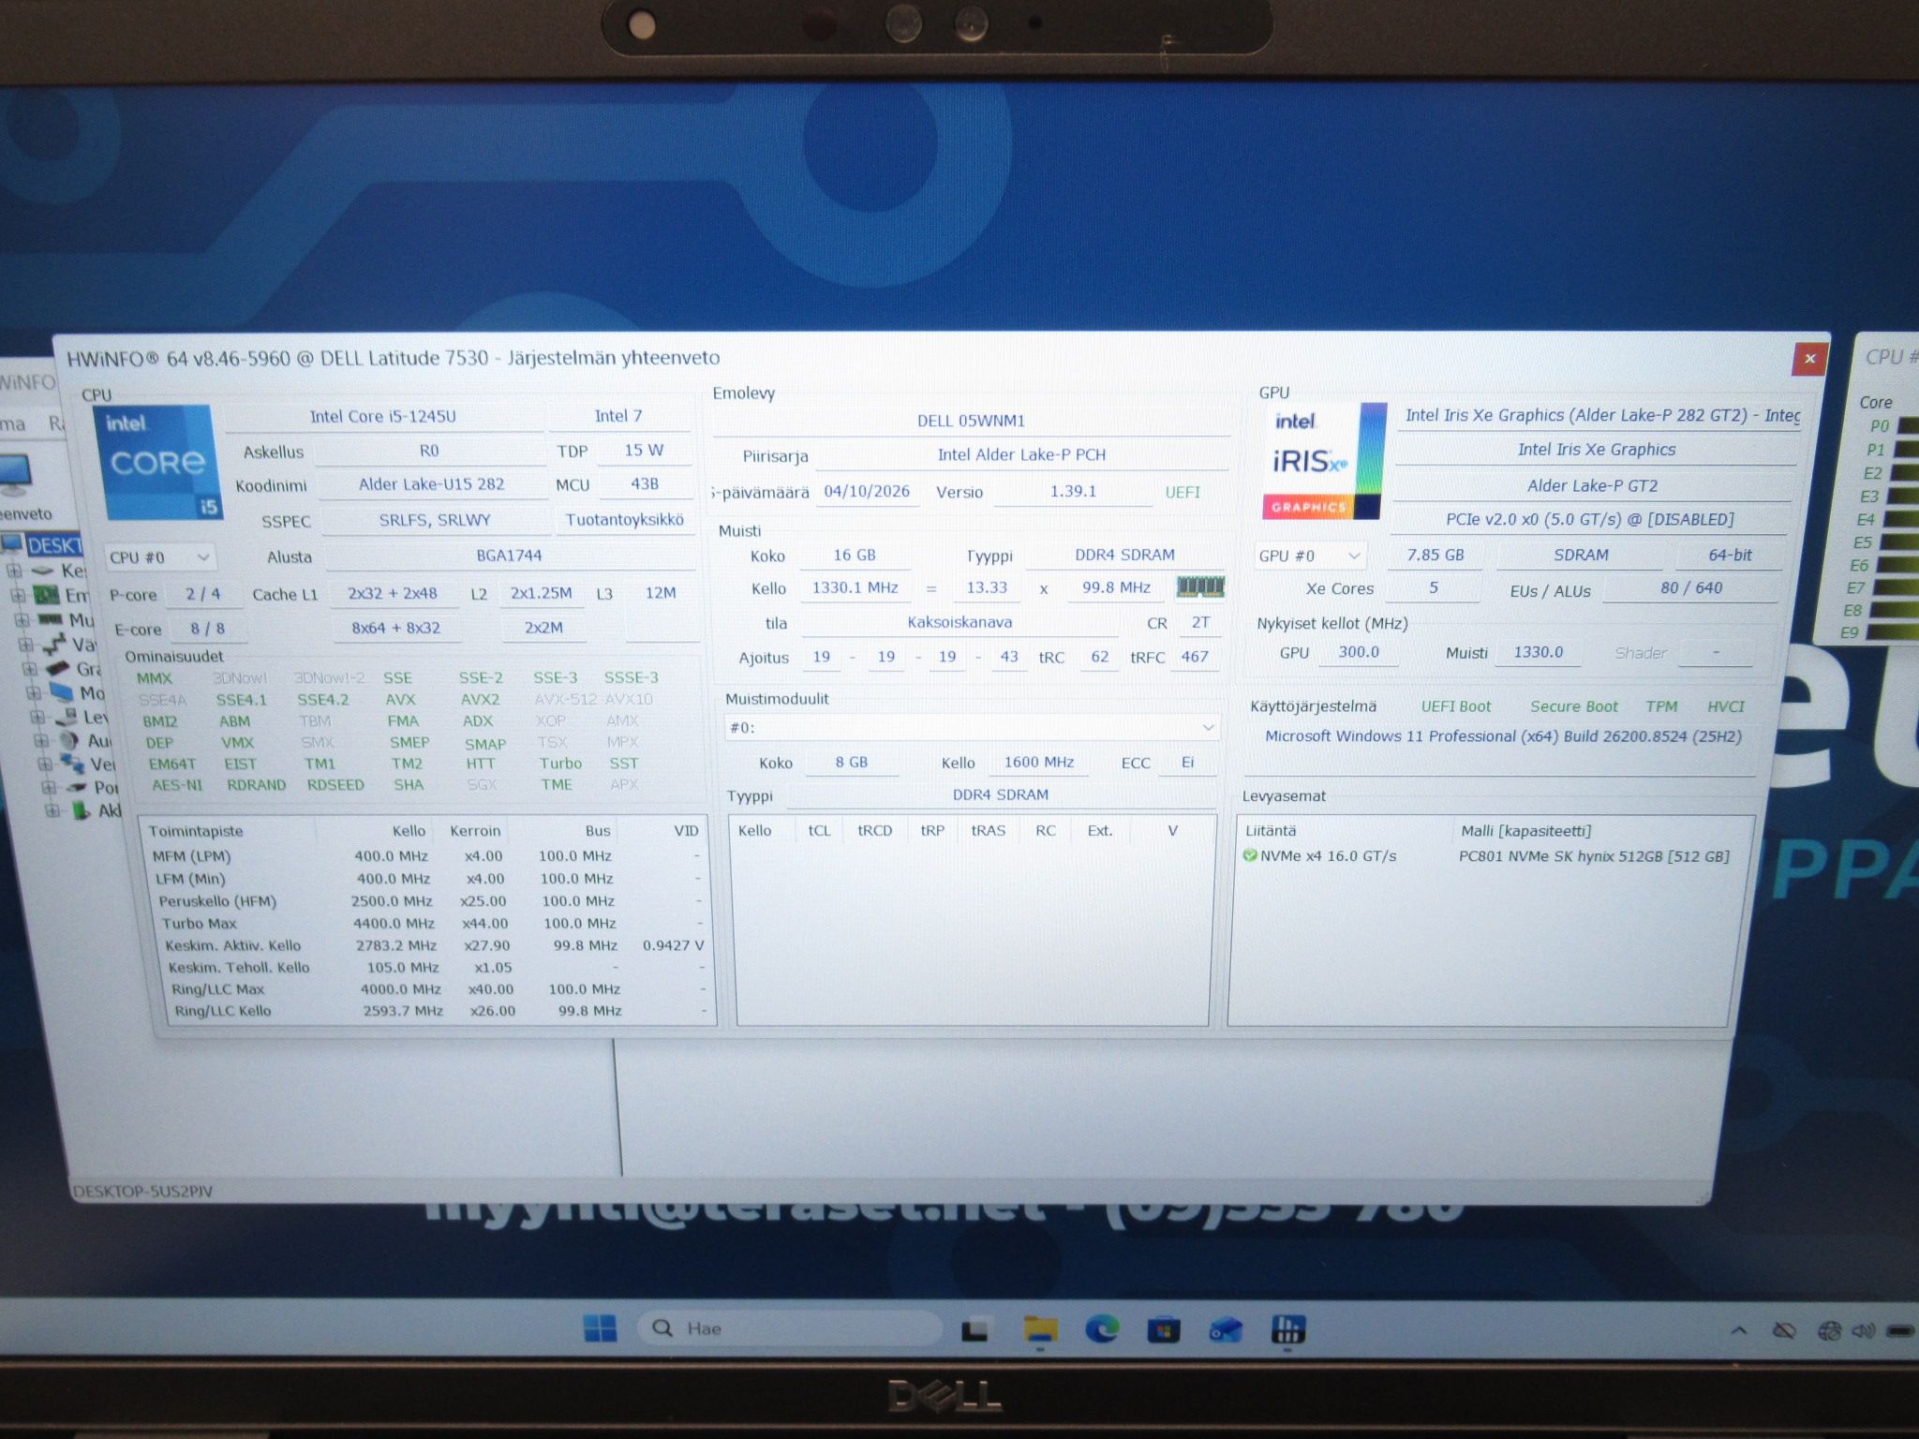This screenshot has width=1919, height=1439.
Task: Click the memory module chip icon
Action: click(x=1200, y=587)
